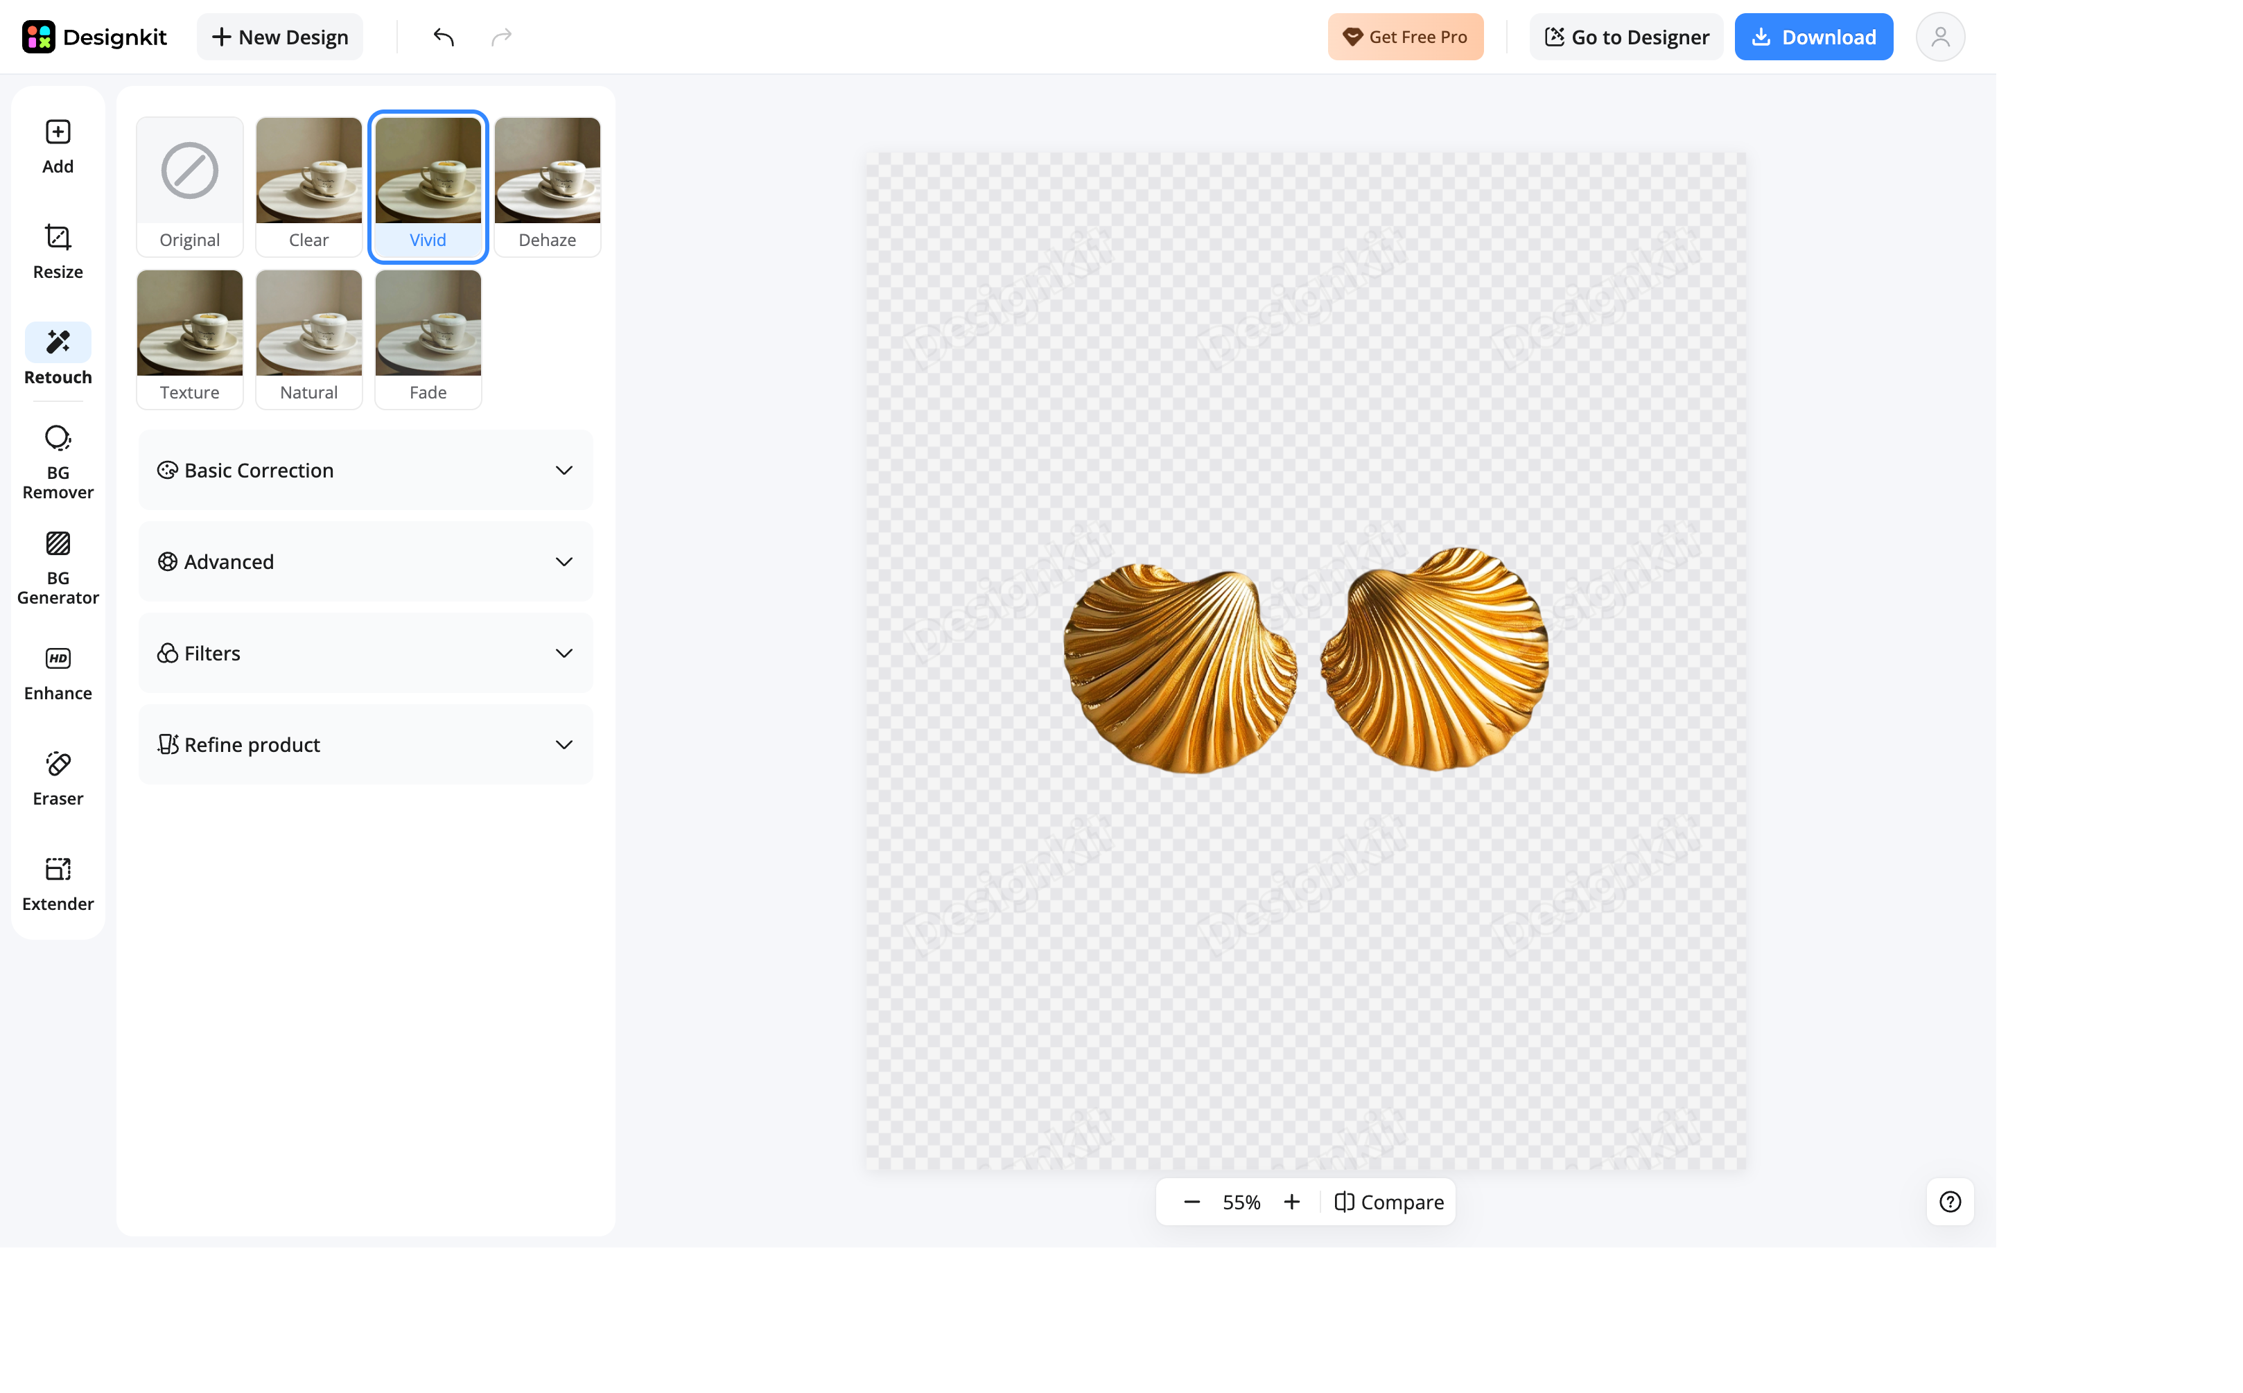Zoom out with the minus icon
The height and width of the screenshot is (1393, 2243).
pyautogui.click(x=1192, y=1202)
